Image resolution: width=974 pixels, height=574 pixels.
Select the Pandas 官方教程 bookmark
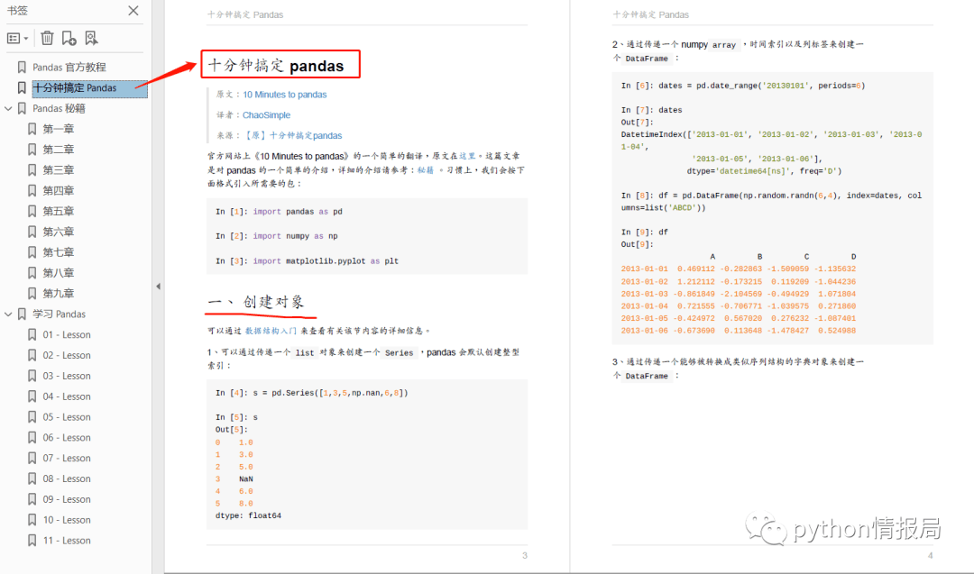coord(69,67)
